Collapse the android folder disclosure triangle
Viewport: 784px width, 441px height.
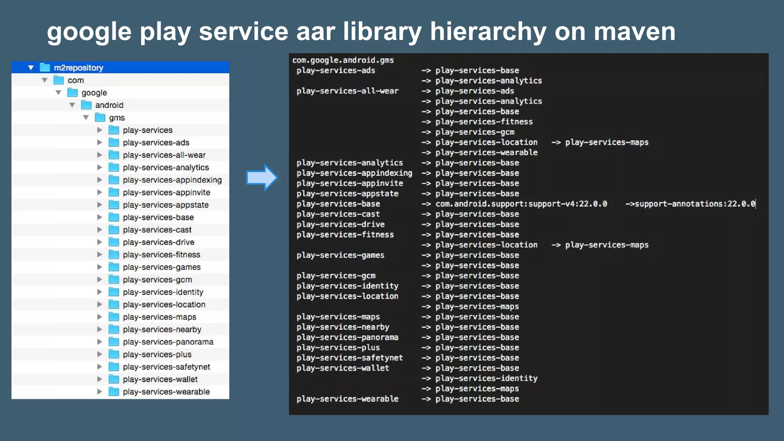click(72, 105)
